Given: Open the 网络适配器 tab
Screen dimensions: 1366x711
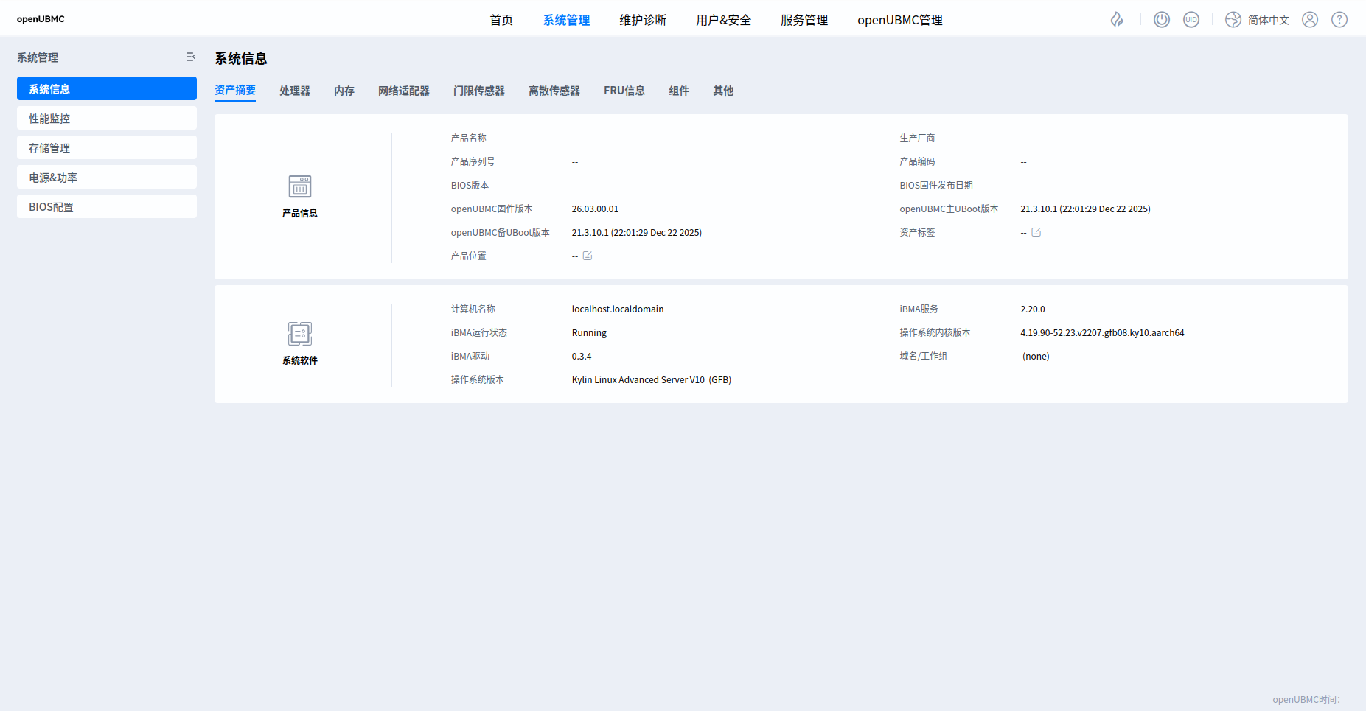Looking at the screenshot, I should pos(404,91).
